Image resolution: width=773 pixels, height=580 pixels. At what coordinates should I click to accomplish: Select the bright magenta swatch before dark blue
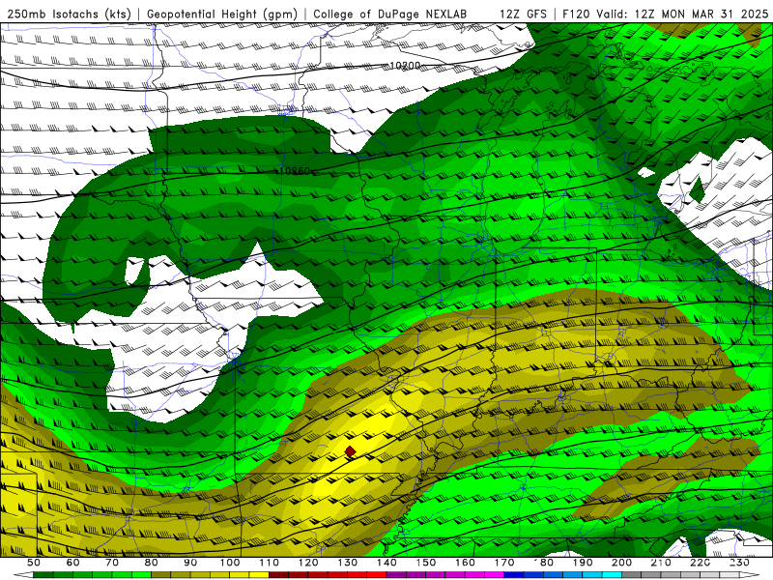494,574
